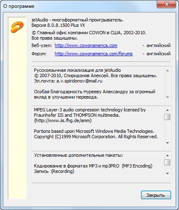Click the Закрыть button
This screenshot has width=179, height=210.
click(156, 195)
